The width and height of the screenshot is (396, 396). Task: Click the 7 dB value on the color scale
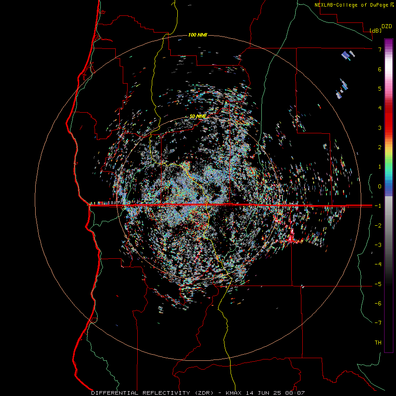point(380,49)
